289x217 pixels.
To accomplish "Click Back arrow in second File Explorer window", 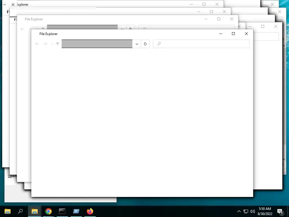I will (x=22, y=29).
